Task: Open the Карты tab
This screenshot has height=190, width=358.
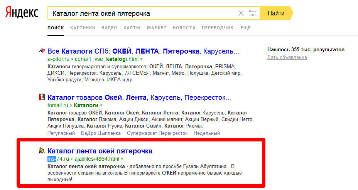Action: tap(132, 28)
